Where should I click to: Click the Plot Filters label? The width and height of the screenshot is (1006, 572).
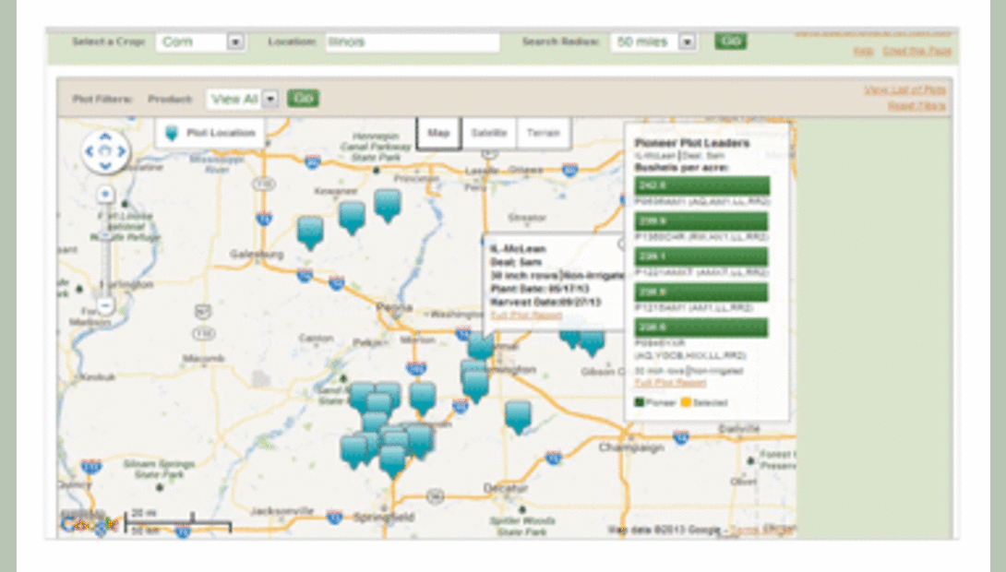[x=102, y=99]
